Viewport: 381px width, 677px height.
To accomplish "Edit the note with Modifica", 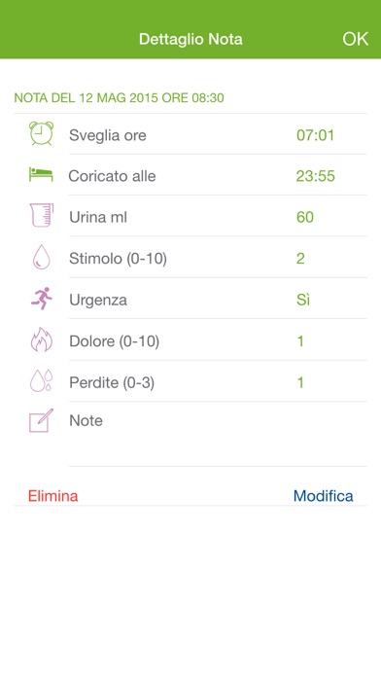I will pos(324,496).
